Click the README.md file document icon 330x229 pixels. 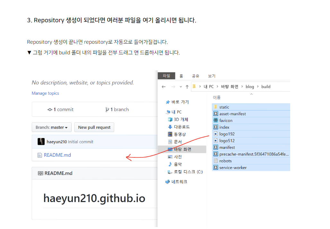39,155
